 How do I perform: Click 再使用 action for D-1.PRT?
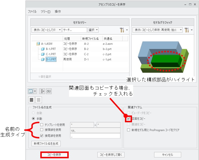coord(68,59)
